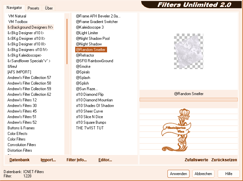Select Andrew's Filters 12
The width and height of the screenshot is (243, 181).
(x=22, y=100)
